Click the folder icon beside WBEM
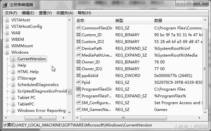 (x=7, y=39)
